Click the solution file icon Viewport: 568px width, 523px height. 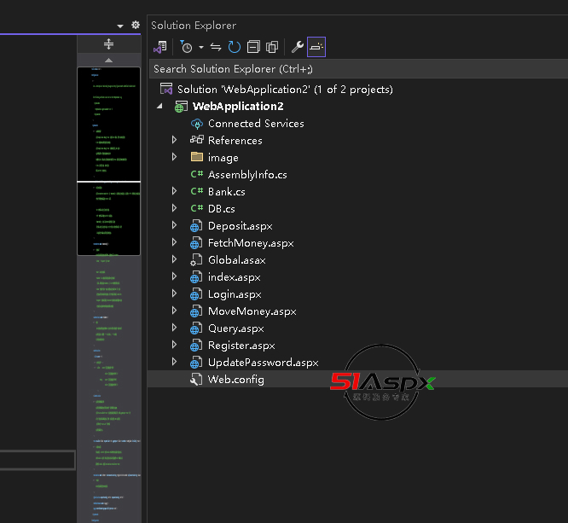click(166, 90)
